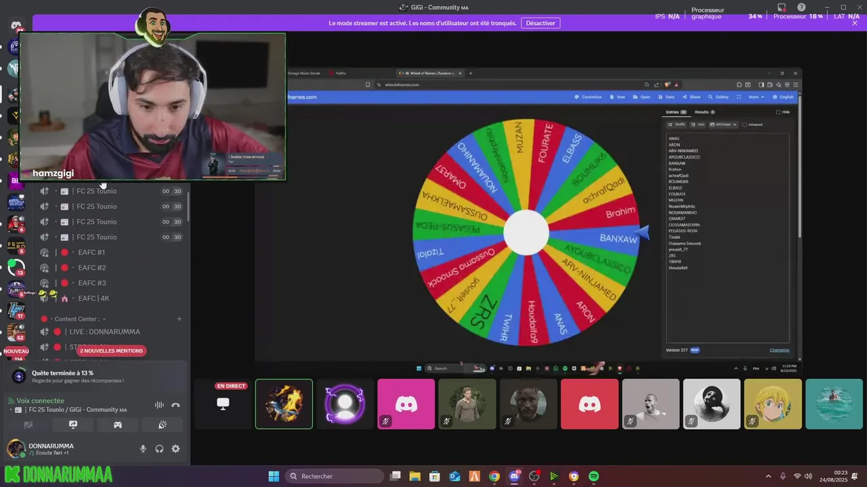Open Discord user settings gear
867x487 pixels.
175,449
